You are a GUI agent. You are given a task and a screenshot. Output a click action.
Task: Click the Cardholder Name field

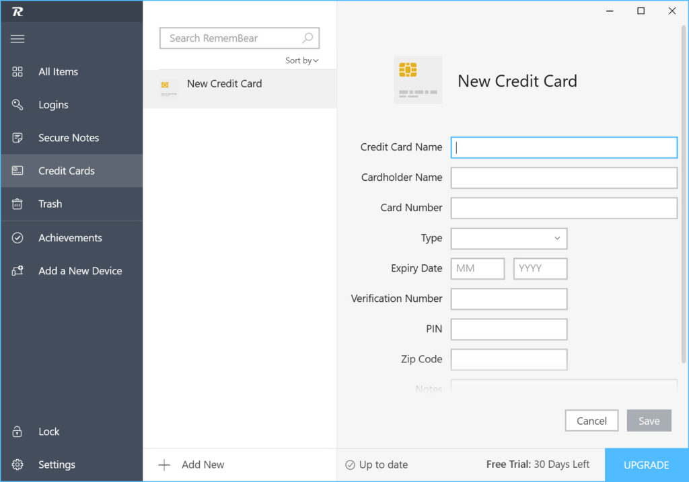coord(564,177)
